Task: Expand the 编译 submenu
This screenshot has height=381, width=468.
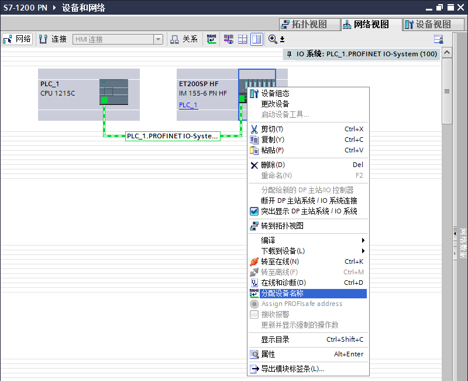Action: [308, 240]
